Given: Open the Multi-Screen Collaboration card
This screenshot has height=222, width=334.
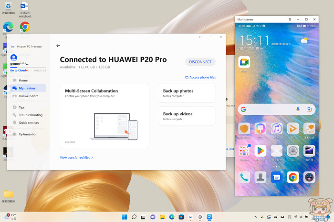Looking at the screenshot, I should click(104, 116).
